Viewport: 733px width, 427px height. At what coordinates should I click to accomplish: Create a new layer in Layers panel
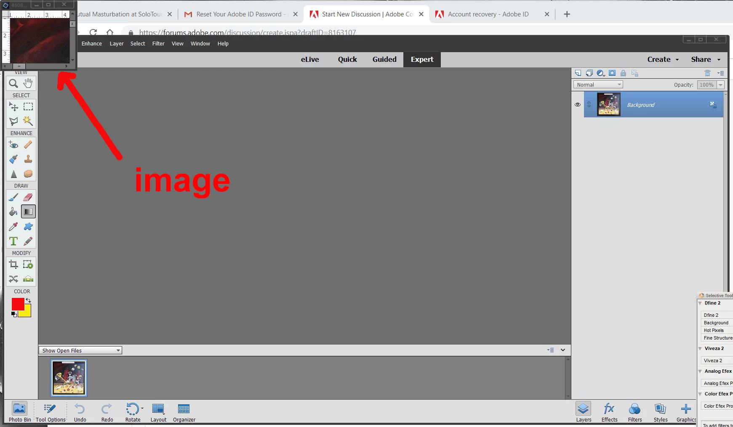pyautogui.click(x=578, y=73)
